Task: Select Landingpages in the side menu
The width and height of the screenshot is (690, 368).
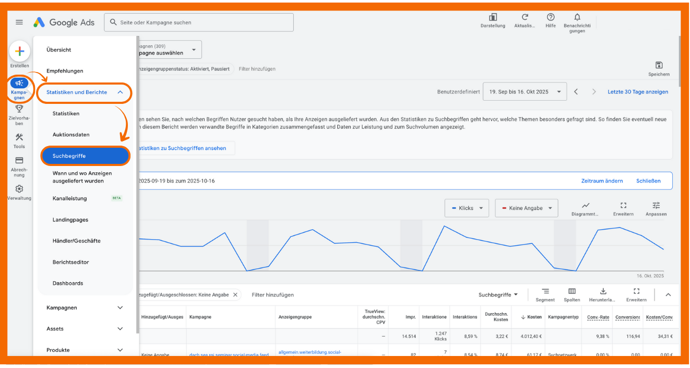Action: [70, 220]
